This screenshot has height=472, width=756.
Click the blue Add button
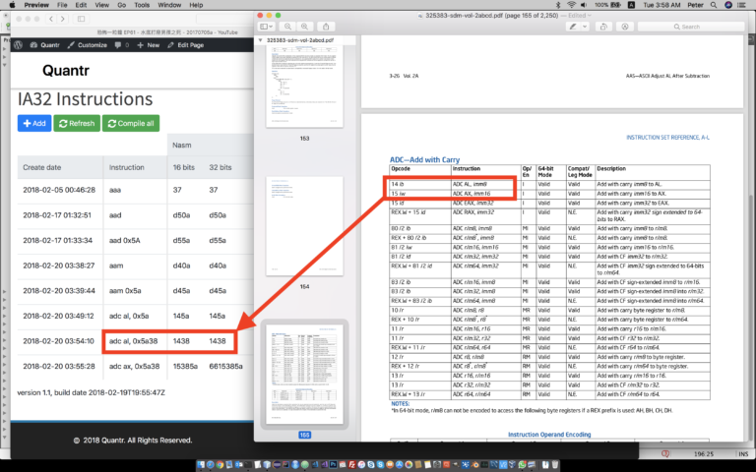[34, 123]
